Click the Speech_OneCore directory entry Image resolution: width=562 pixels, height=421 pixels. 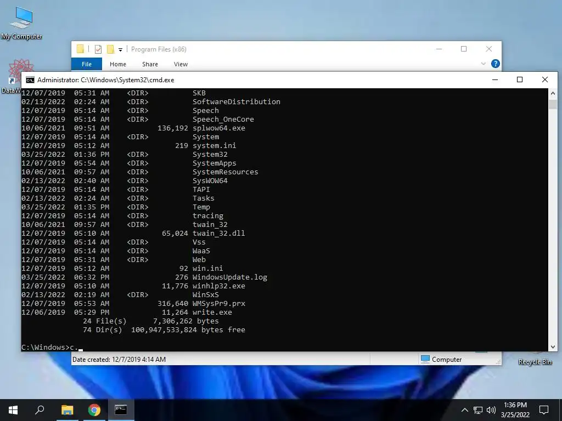[223, 119]
